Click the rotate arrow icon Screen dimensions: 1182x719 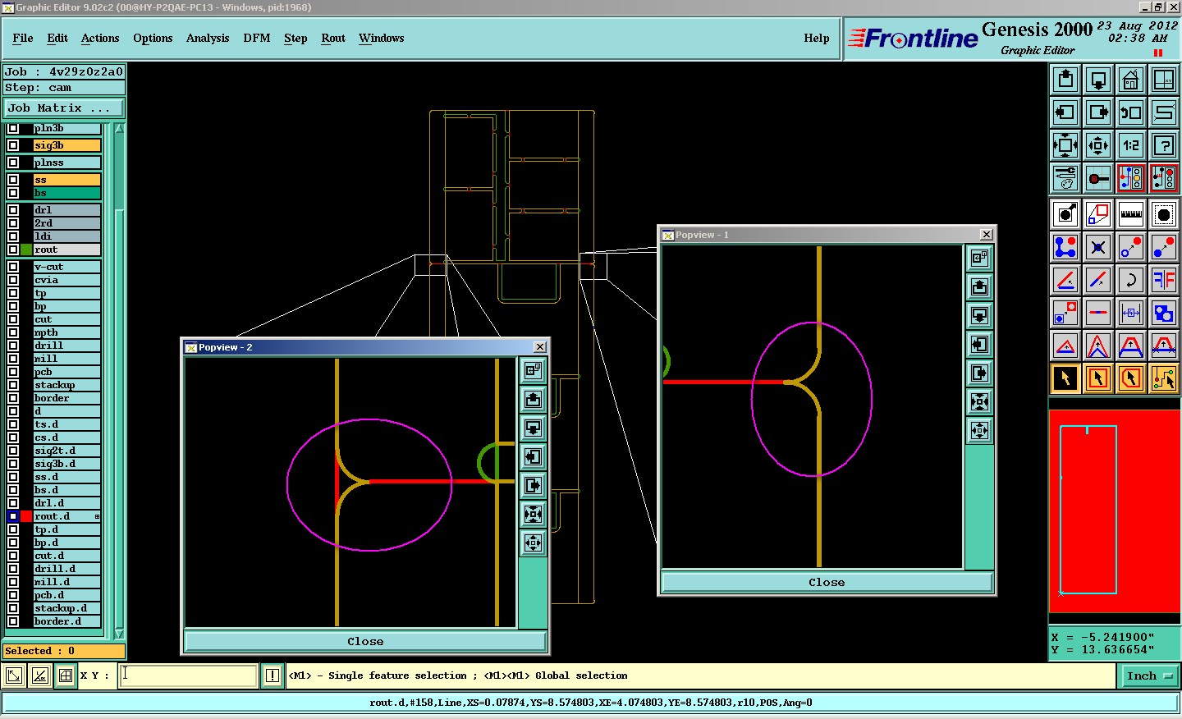click(x=1131, y=280)
